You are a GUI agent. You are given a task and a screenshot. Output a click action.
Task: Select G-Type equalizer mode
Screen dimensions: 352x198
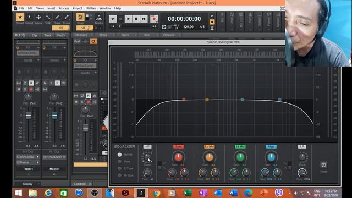120,175
